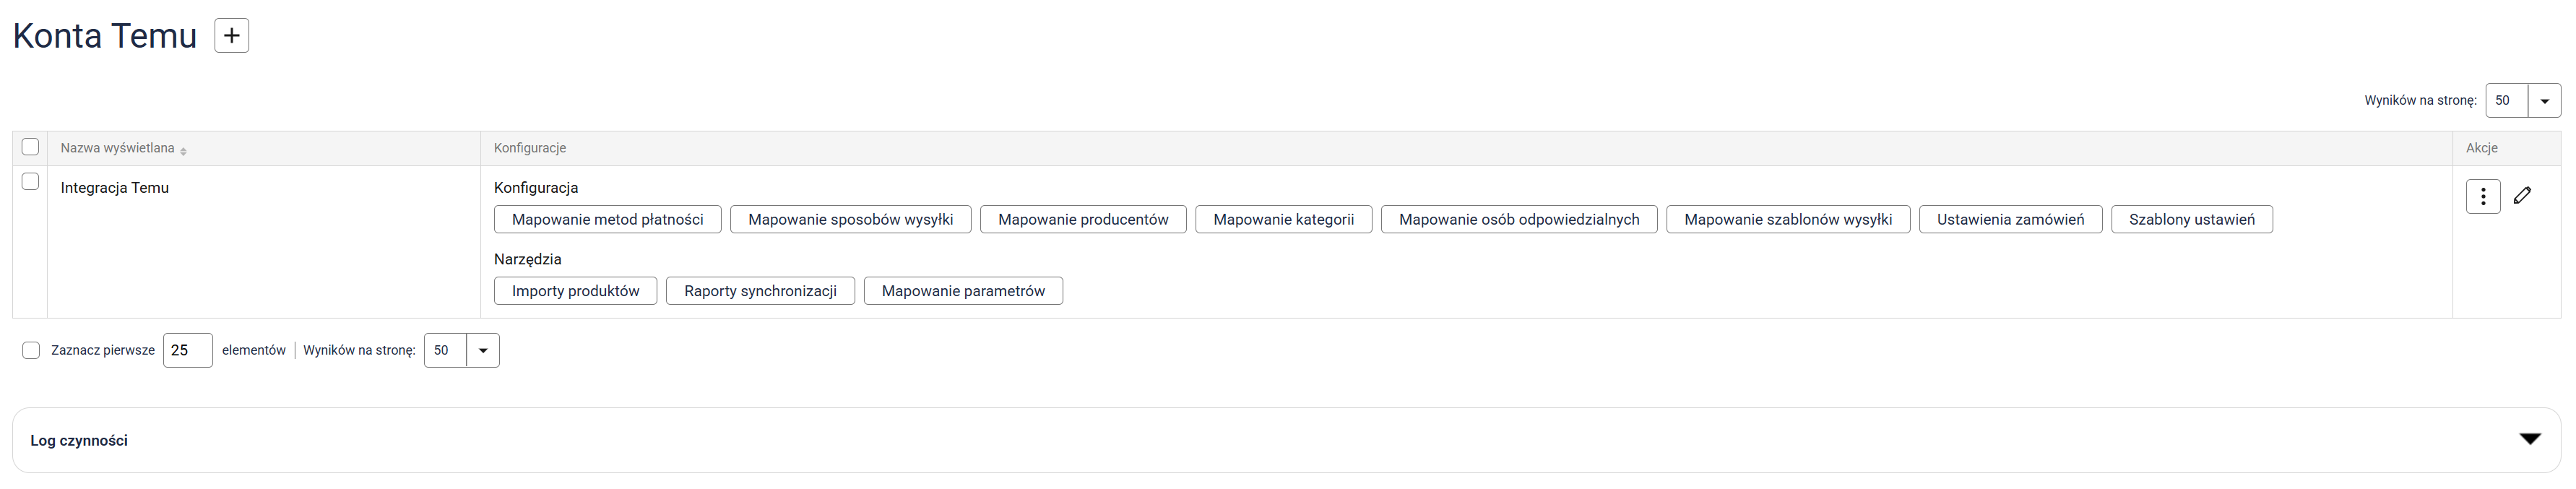Open Mapowanie sposobów wysyłki
Viewport: 2576px width, 489px height.
[x=850, y=220]
